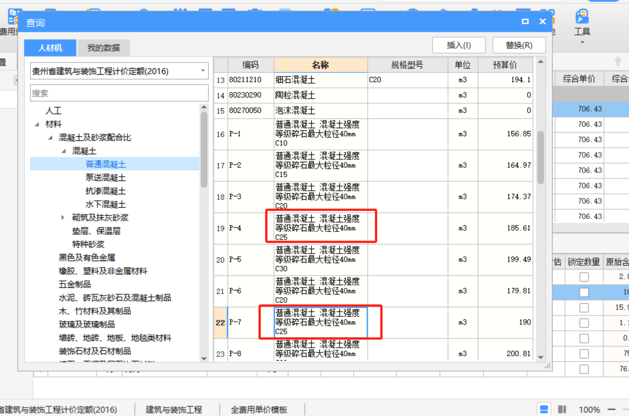Select the 泡沫混凝土 row name cell

321,110
